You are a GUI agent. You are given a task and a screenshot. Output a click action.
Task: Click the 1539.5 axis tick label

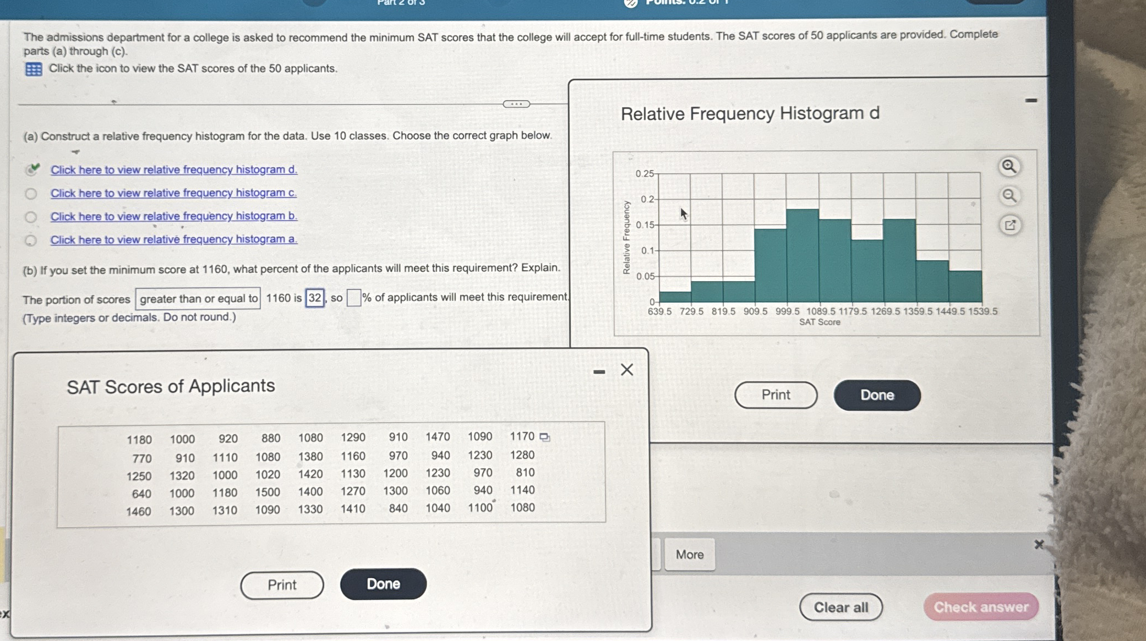[x=983, y=311]
